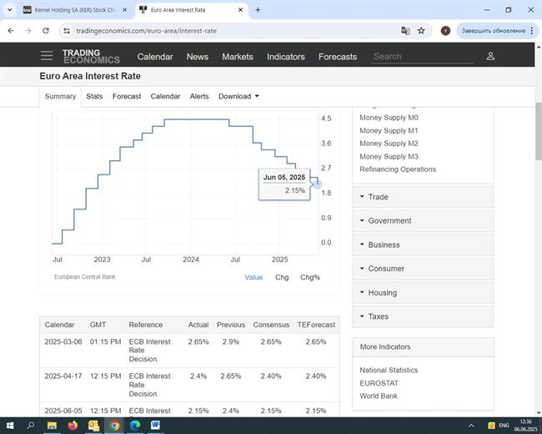Open Money Supply M3 link
The image size is (542, 434).
[x=389, y=156]
